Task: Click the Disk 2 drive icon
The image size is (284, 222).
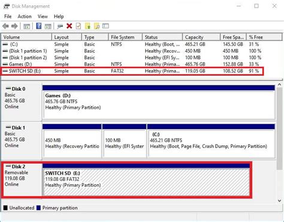Action: coord(8,166)
